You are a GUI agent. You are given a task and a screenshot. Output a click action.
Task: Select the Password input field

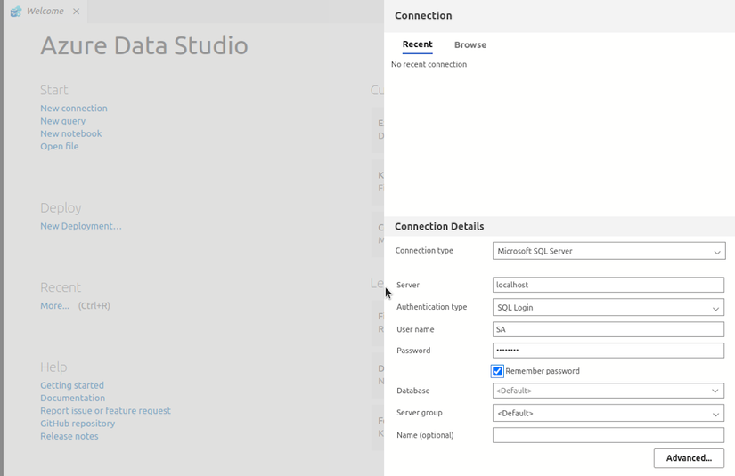click(x=608, y=351)
